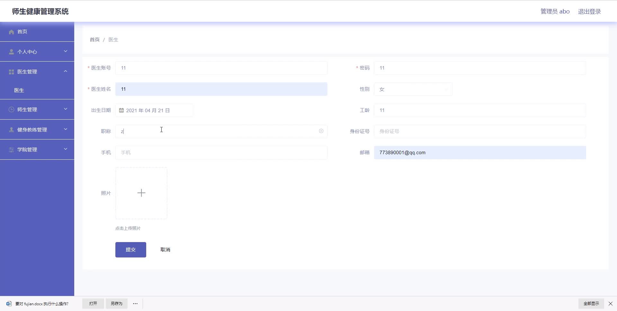Click the plus icon to upload a photo
This screenshot has width=617, height=311.
point(141,193)
